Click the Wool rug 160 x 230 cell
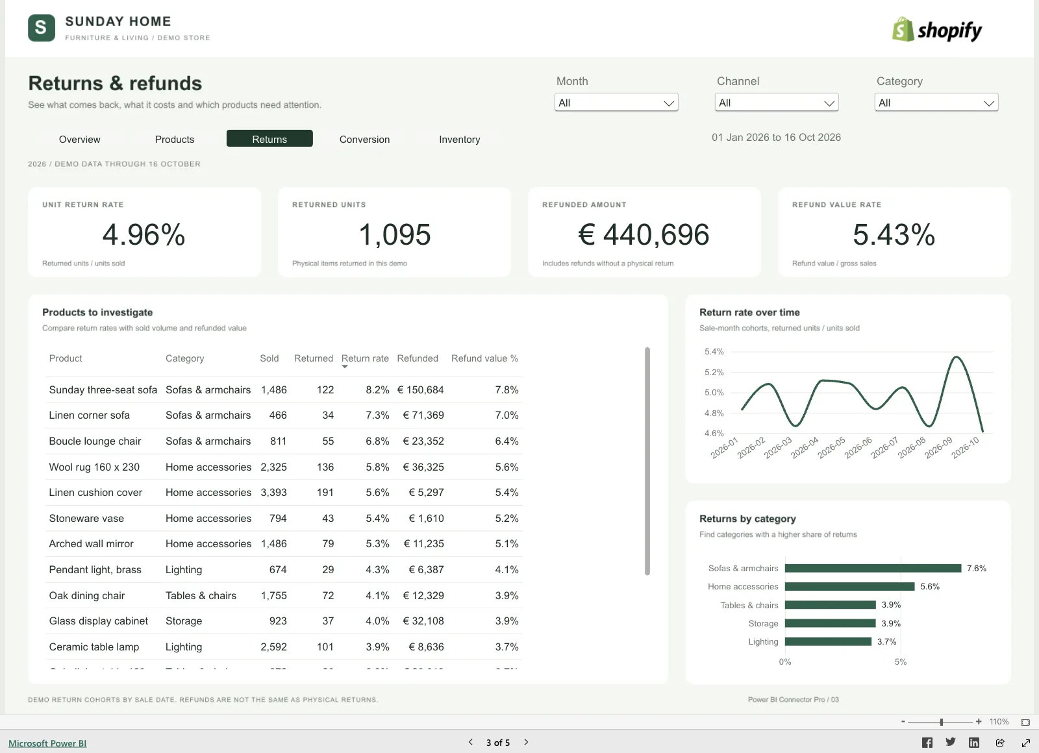This screenshot has height=753, width=1039. 94,467
